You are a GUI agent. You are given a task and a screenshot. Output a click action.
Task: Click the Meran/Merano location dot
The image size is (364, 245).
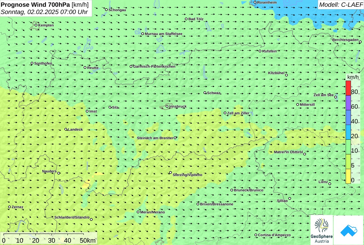pyautogui.click(x=138, y=212)
